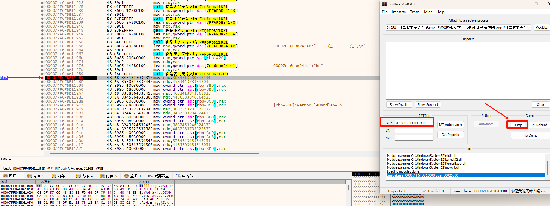Click Show Invalid button
This screenshot has height=206, width=550.
click(x=399, y=105)
